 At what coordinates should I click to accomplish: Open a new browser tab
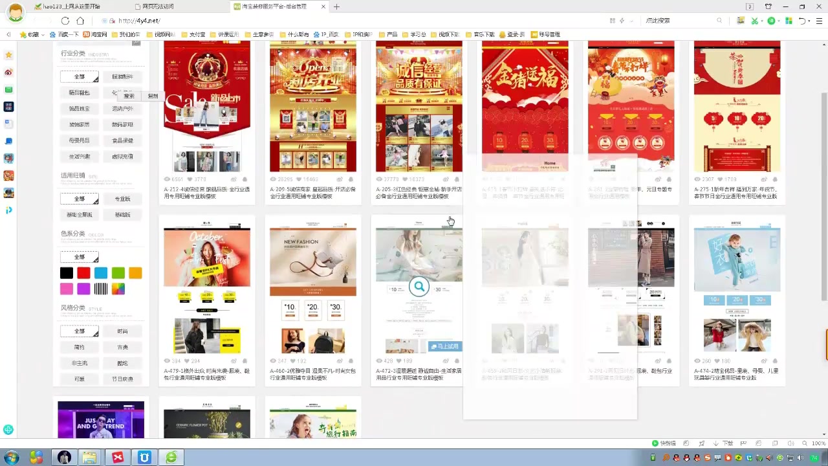point(336,6)
